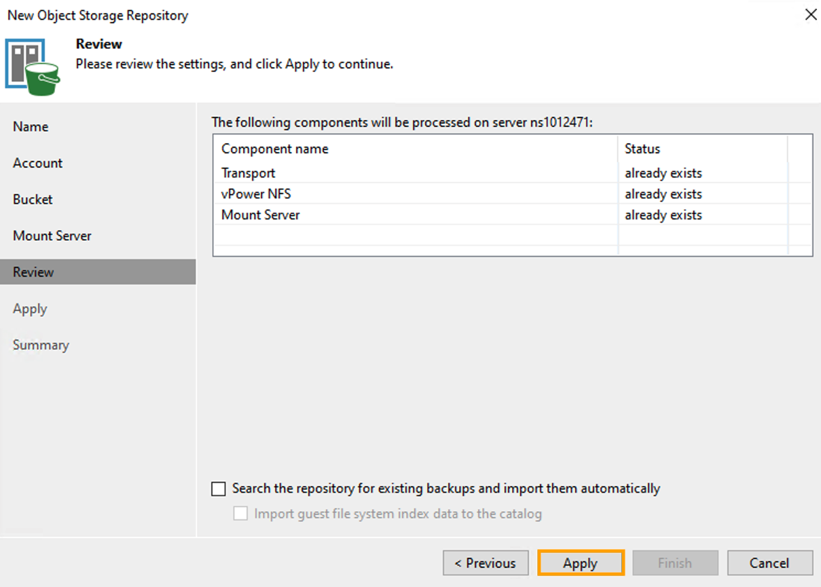Enable searching repository for existing backups

pos(219,488)
